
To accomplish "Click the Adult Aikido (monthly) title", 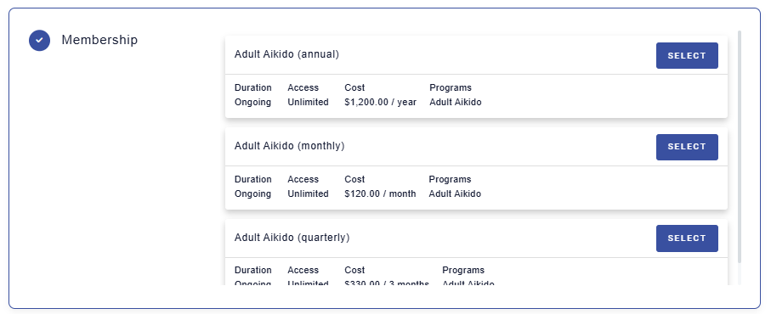I will (x=290, y=146).
